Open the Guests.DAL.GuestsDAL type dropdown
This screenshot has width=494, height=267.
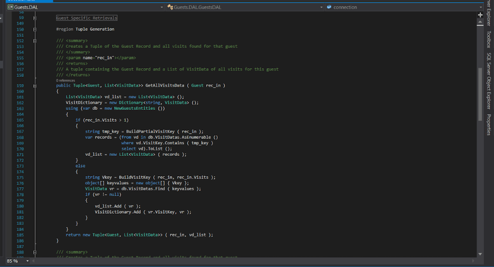click(x=321, y=7)
